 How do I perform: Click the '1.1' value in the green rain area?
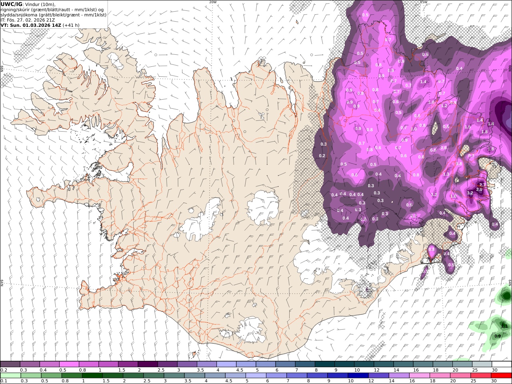coord(504,326)
